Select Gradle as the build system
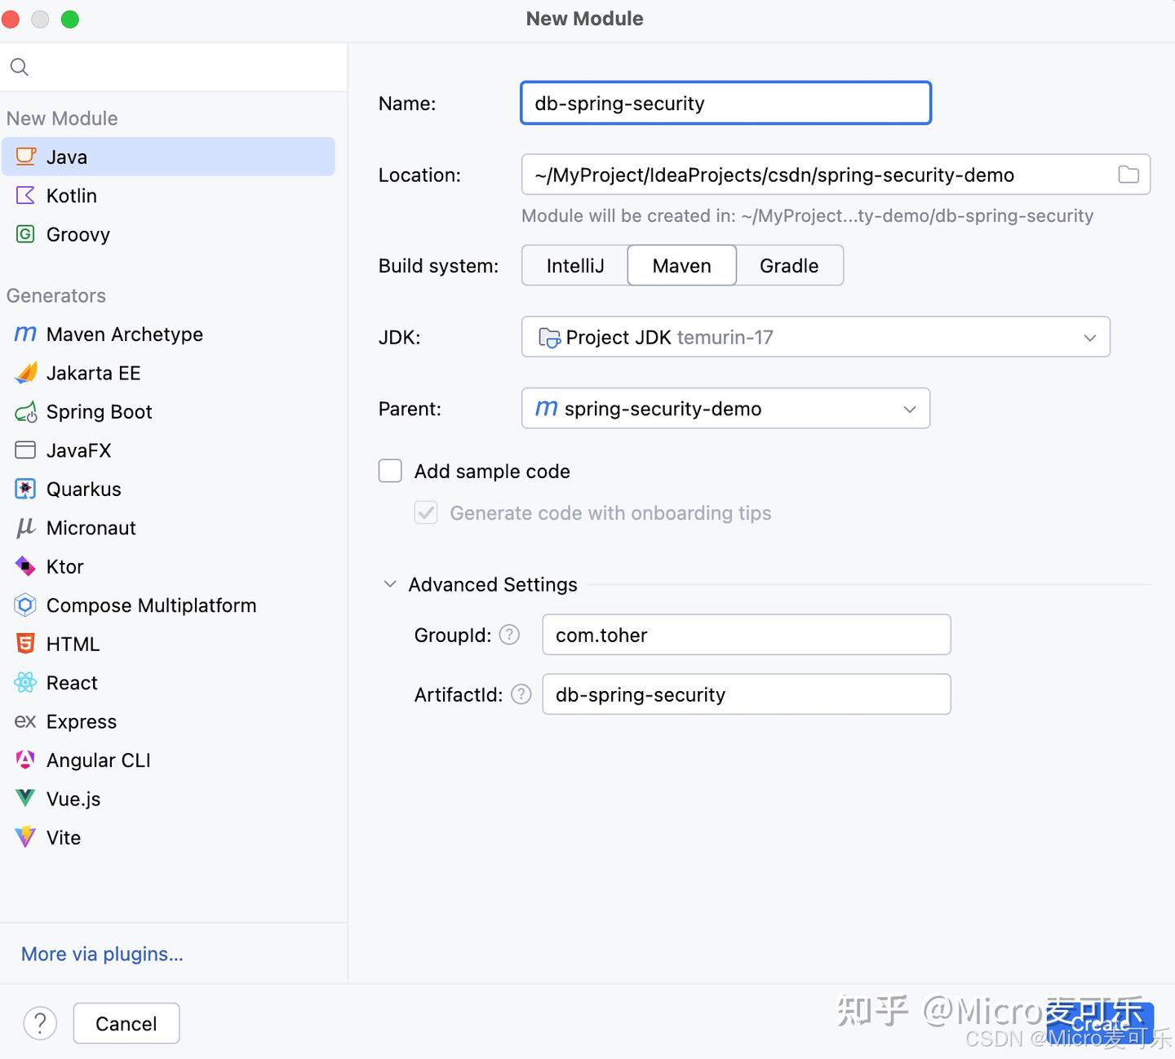1175x1059 pixels. click(789, 266)
